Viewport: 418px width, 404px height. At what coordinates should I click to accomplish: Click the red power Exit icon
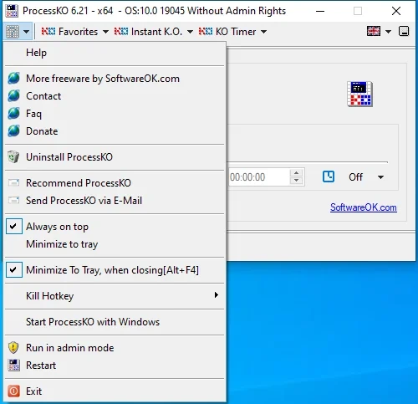(x=13, y=391)
